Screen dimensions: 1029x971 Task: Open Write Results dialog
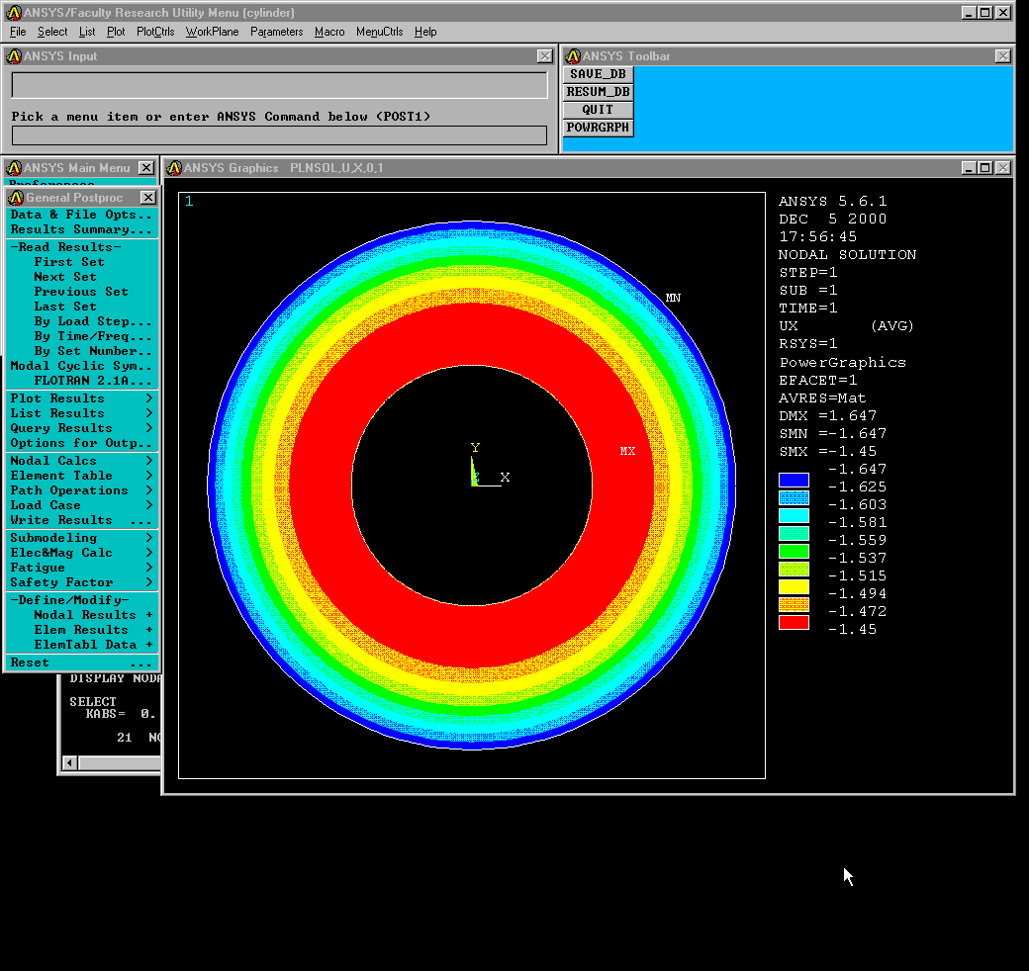click(x=81, y=520)
